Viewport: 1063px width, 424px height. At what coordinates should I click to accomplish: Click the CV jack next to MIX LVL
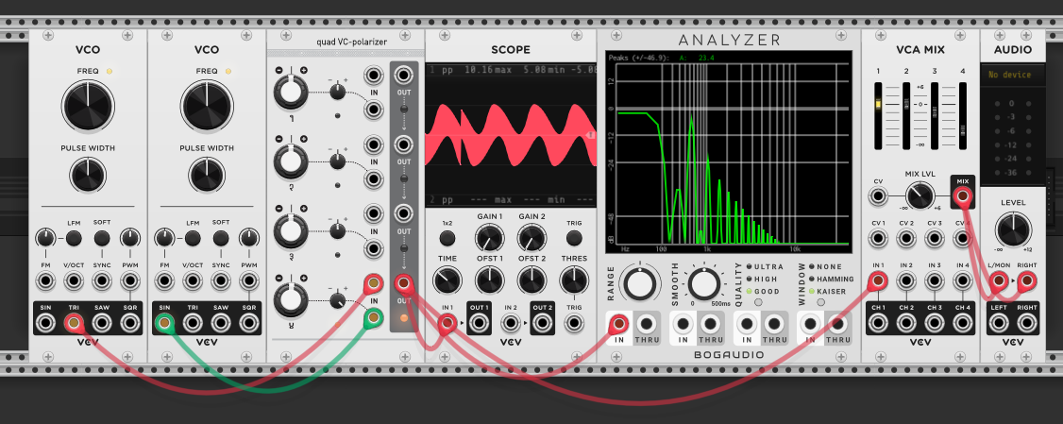(x=878, y=197)
